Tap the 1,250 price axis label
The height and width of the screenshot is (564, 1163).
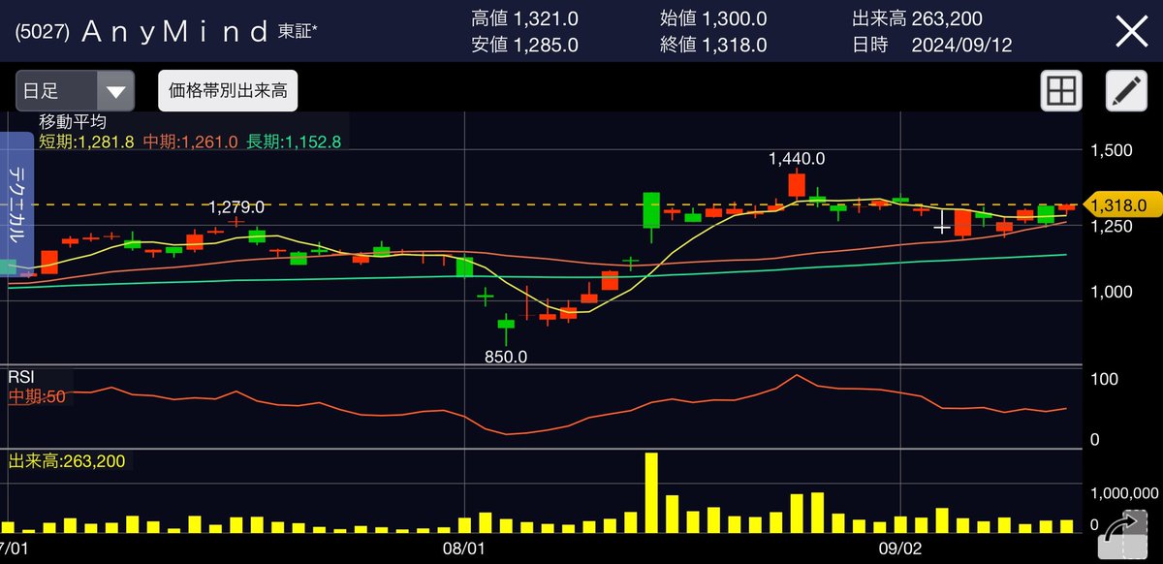pos(1111,226)
